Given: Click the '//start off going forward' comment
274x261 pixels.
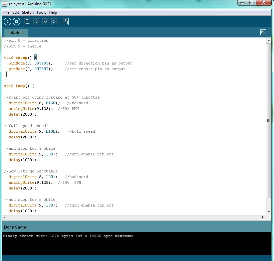Looking at the screenshot, I should [52, 98].
